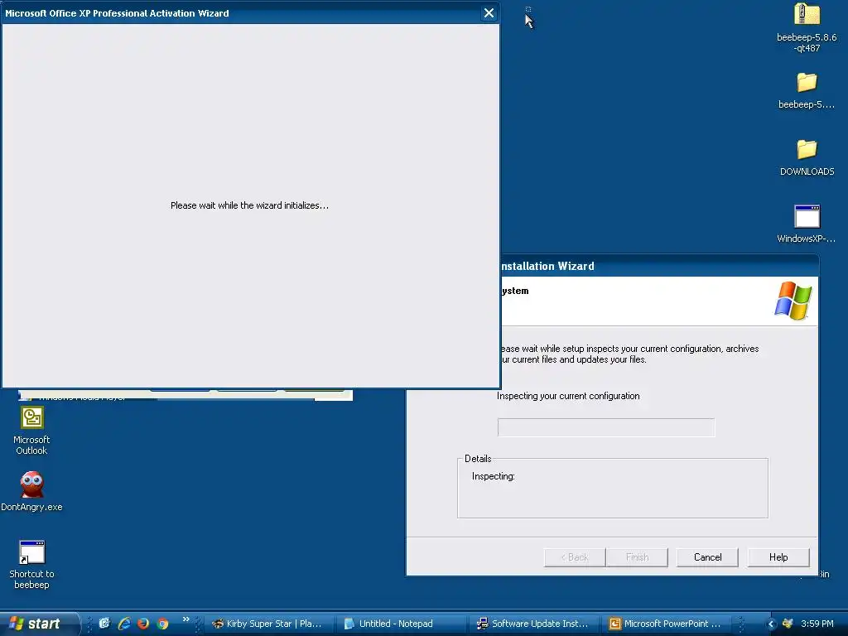This screenshot has width=848, height=636.
Task: Select the beebeep-5... folder on the desktop
Action: click(x=807, y=90)
